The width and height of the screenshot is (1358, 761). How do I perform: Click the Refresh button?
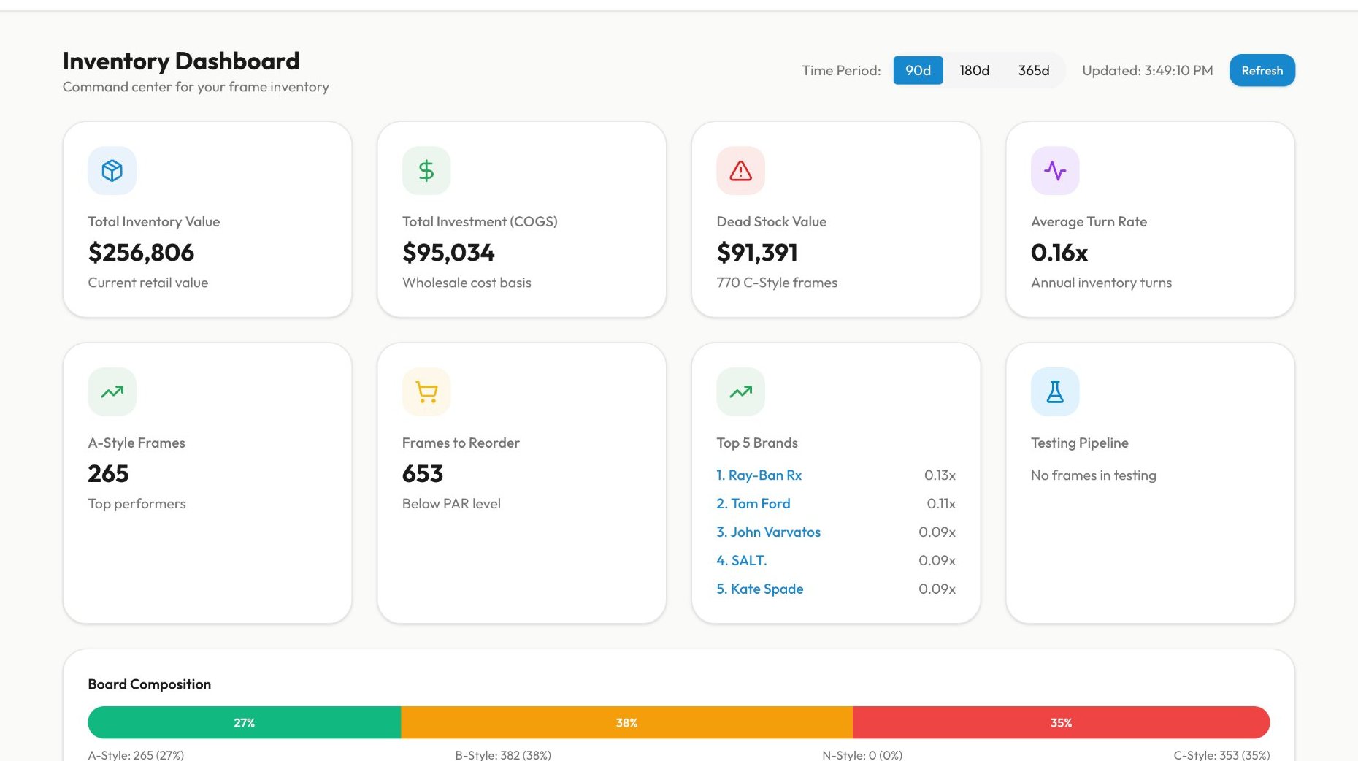[x=1262, y=70]
